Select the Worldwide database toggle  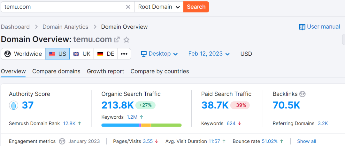pos(23,54)
